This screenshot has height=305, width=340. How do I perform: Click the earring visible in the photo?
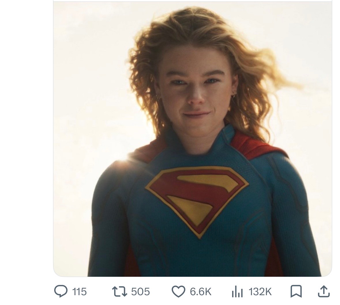coord(235,95)
